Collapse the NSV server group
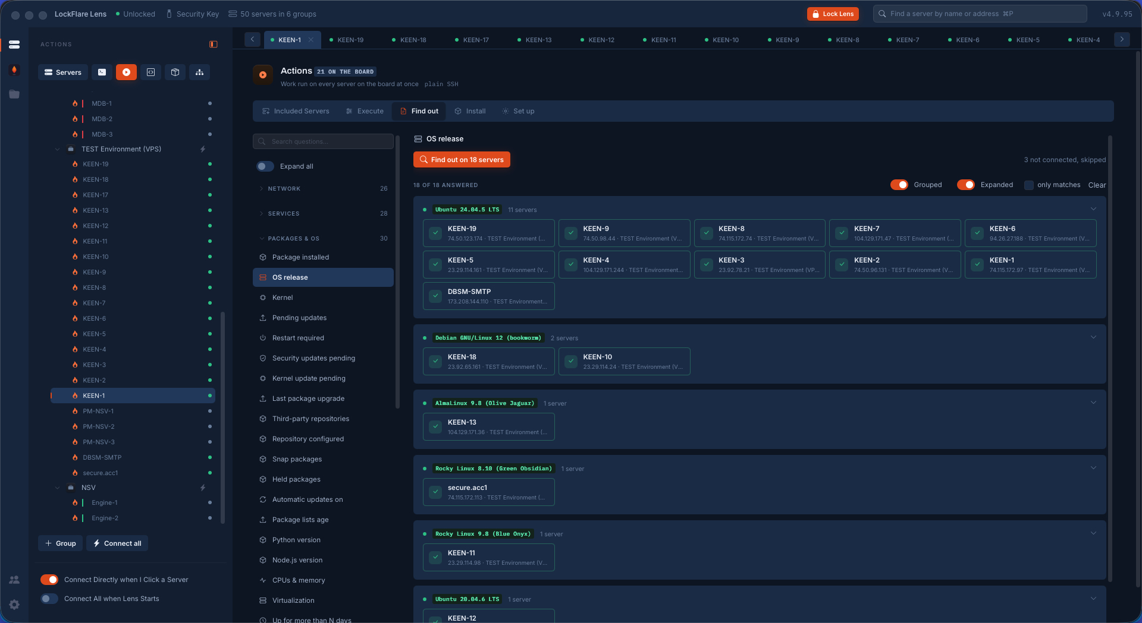The image size is (1142, 623). click(58, 488)
